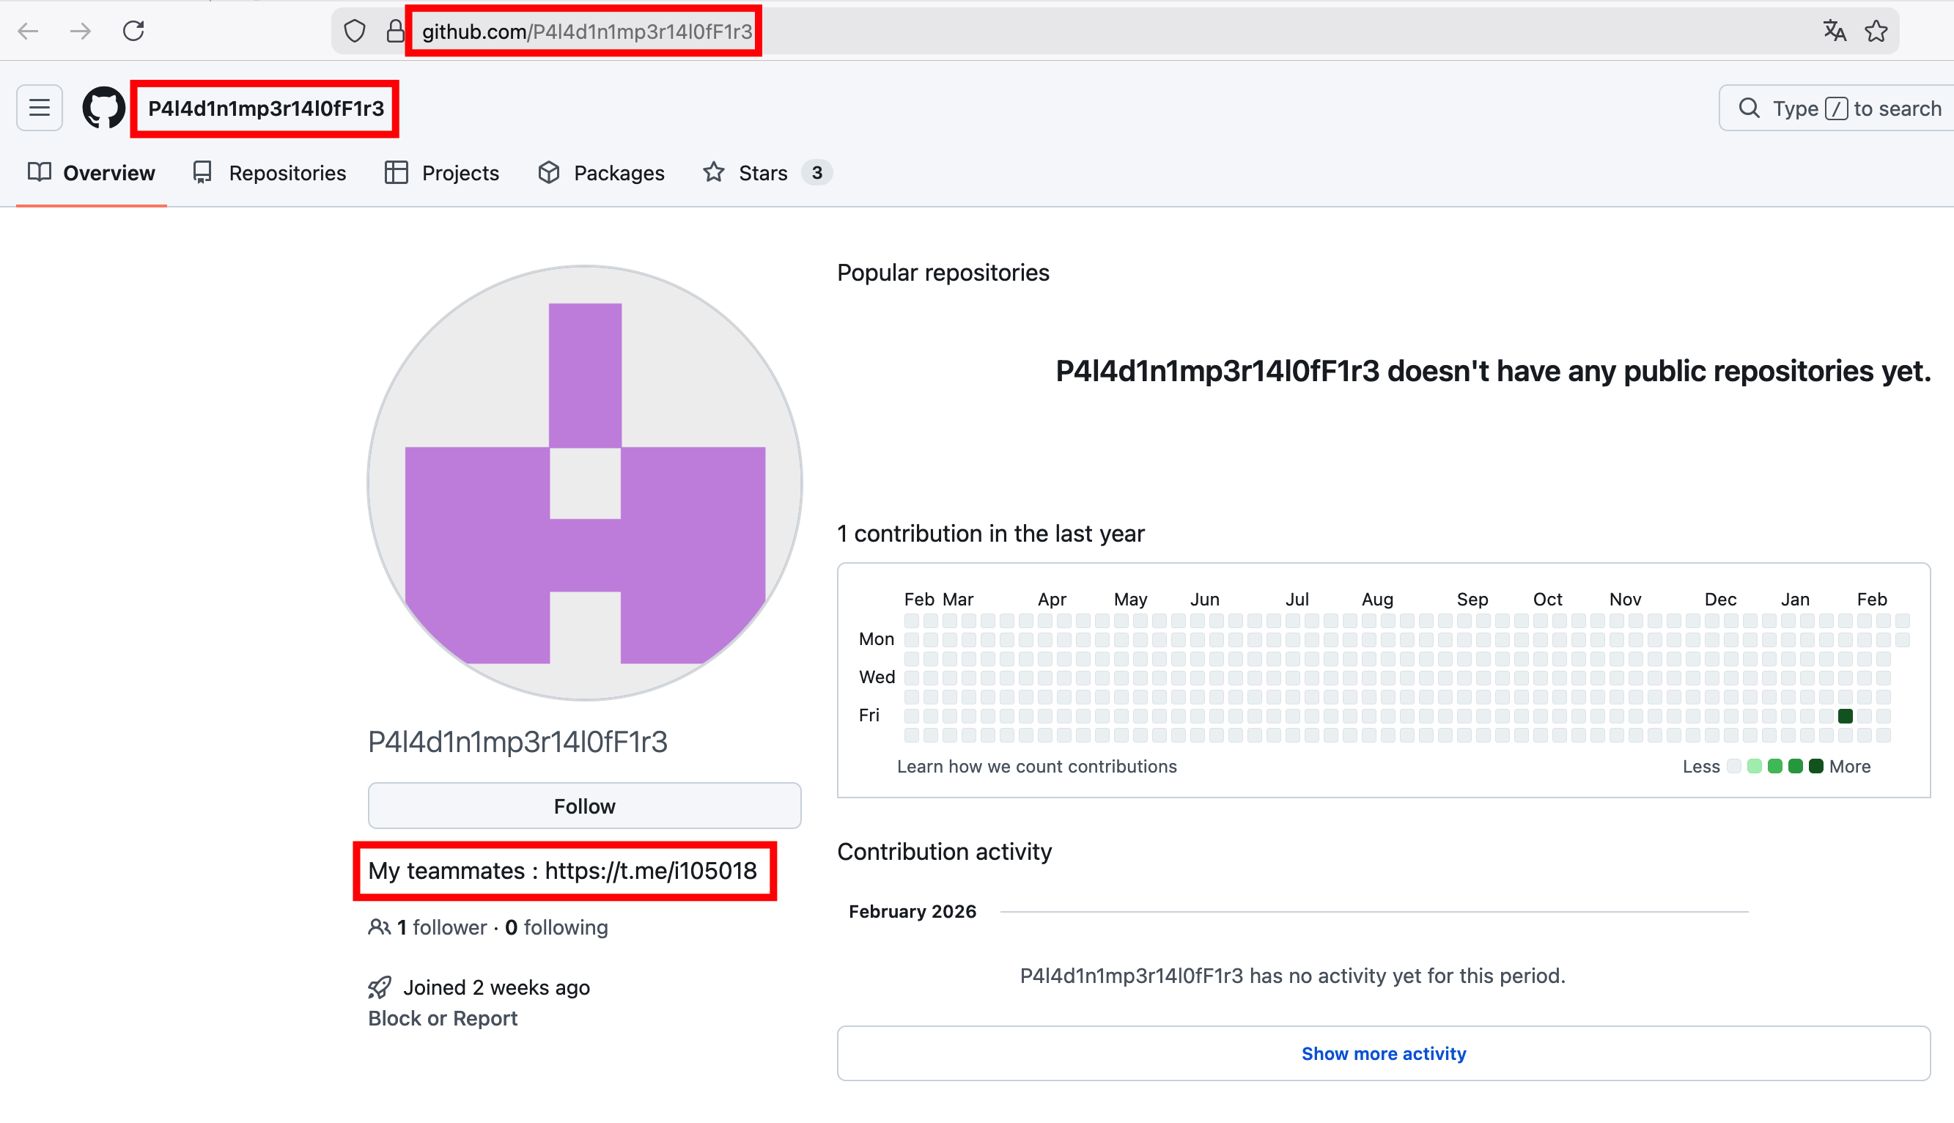Click the shield icon near the address bar
Viewport: 1954px width, 1123px height.
(x=354, y=31)
